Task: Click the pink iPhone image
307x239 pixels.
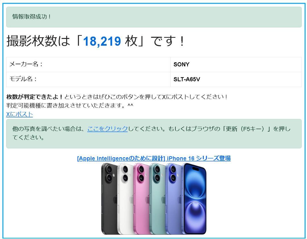Action: tap(141, 198)
